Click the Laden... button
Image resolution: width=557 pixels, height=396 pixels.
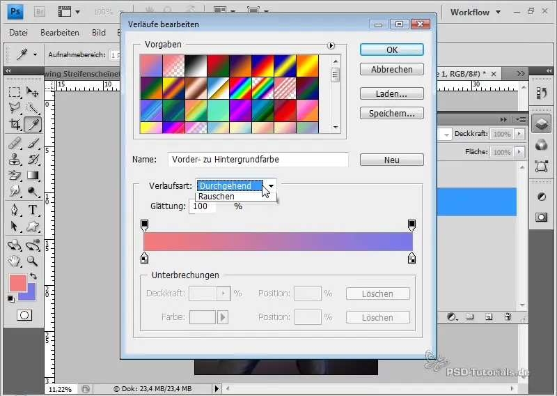(x=392, y=93)
